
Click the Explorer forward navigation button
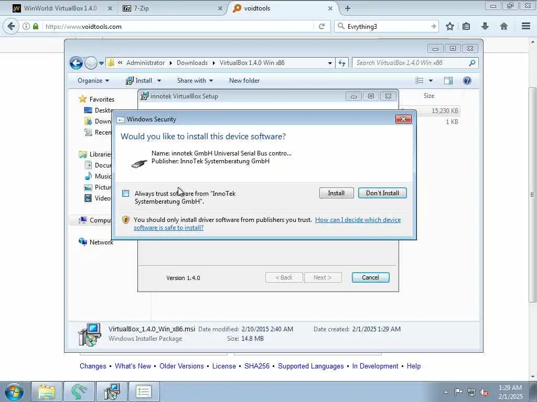pyautogui.click(x=91, y=63)
